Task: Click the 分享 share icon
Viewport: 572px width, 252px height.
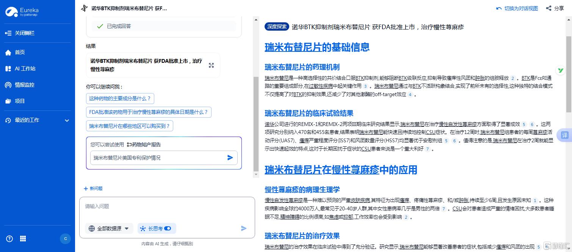Action: coord(548,8)
